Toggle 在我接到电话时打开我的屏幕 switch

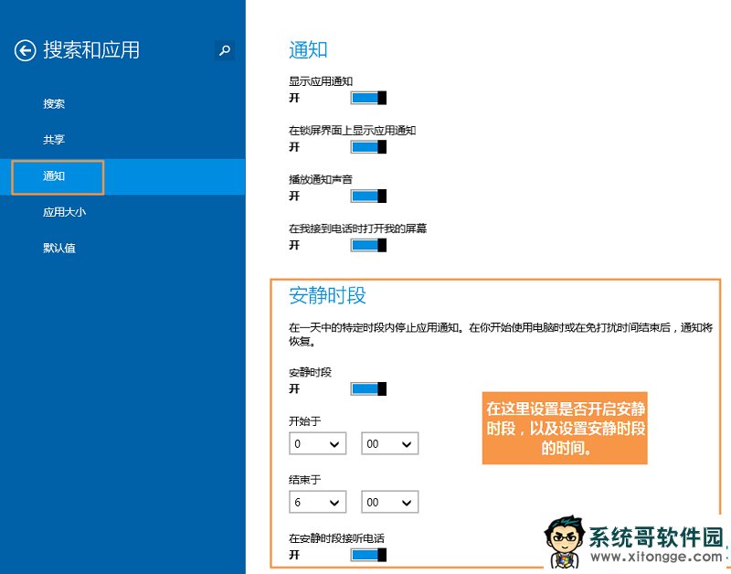[x=368, y=245]
